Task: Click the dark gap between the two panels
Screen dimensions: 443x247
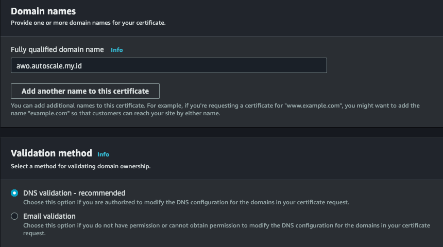Action: [x=221, y=132]
